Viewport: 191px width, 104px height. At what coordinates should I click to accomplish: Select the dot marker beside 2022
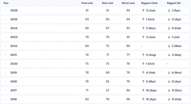6,46
